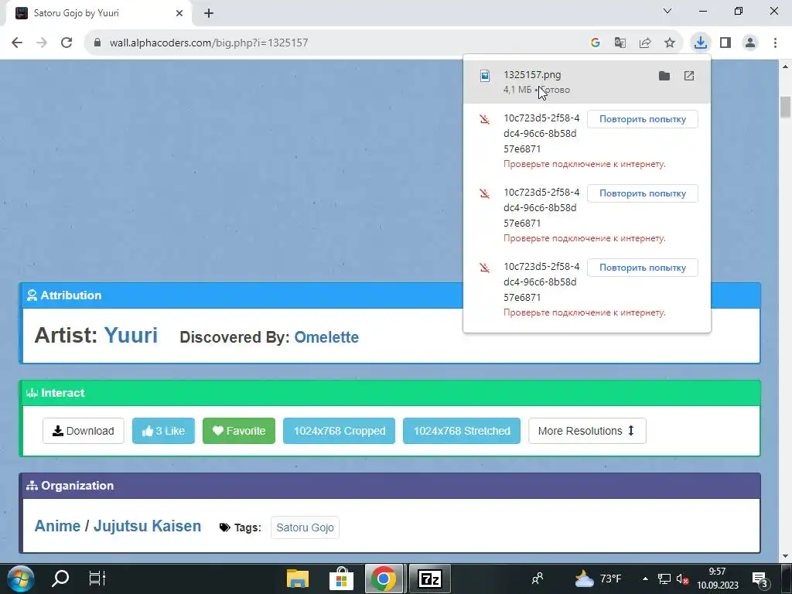Expand More Resolutions list
The width and height of the screenshot is (792, 594).
(587, 431)
